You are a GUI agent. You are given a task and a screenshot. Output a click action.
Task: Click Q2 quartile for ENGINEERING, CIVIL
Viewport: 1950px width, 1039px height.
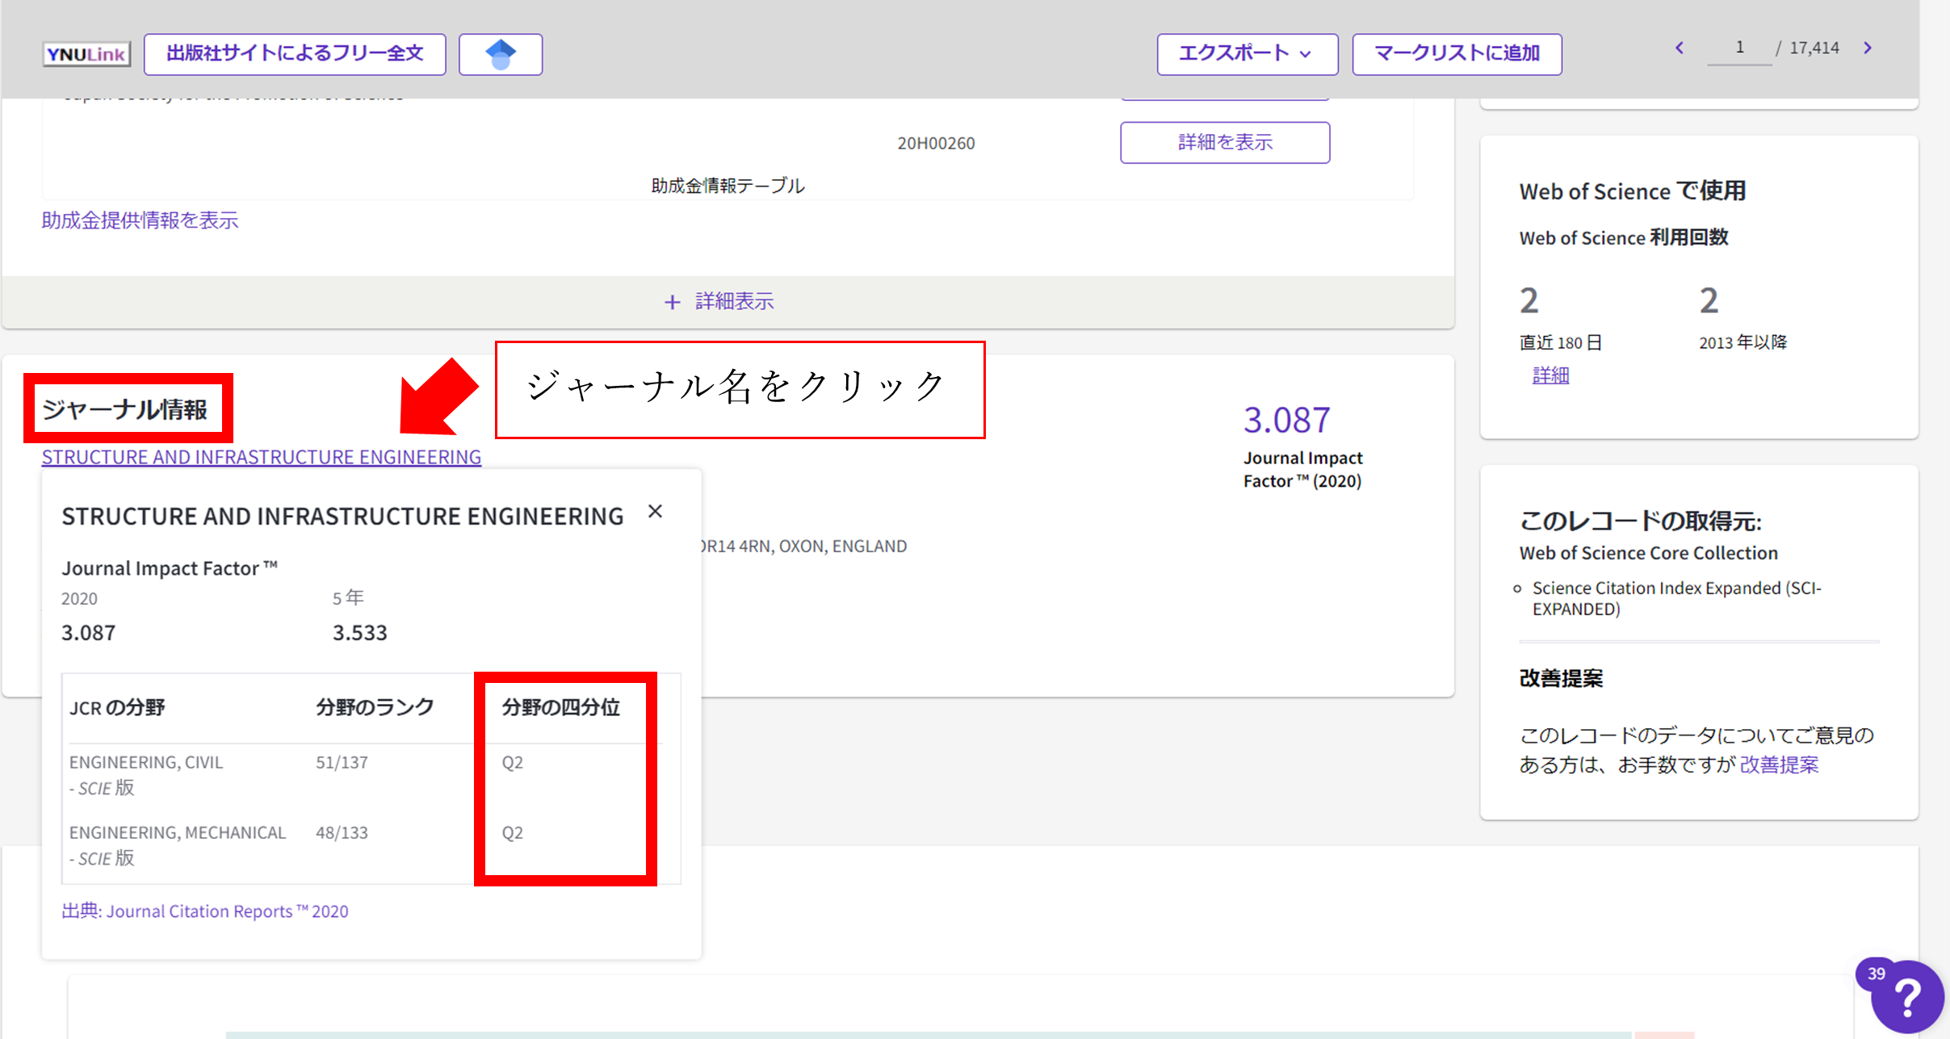[x=513, y=762]
